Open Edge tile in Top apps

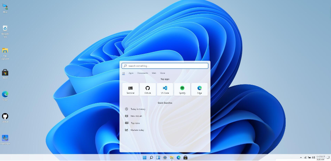pyautogui.click(x=199, y=89)
